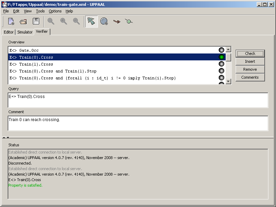The image size is (276, 207).
Task: Click status light of Gate.Occ query
Action: 221,50
